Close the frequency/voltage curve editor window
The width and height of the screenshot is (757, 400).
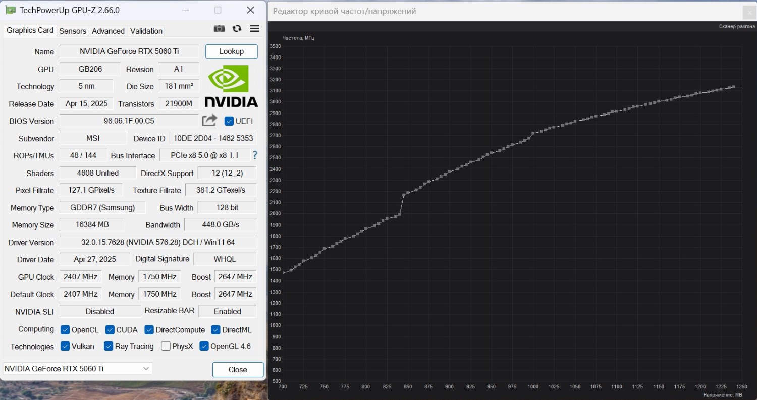[x=749, y=13]
